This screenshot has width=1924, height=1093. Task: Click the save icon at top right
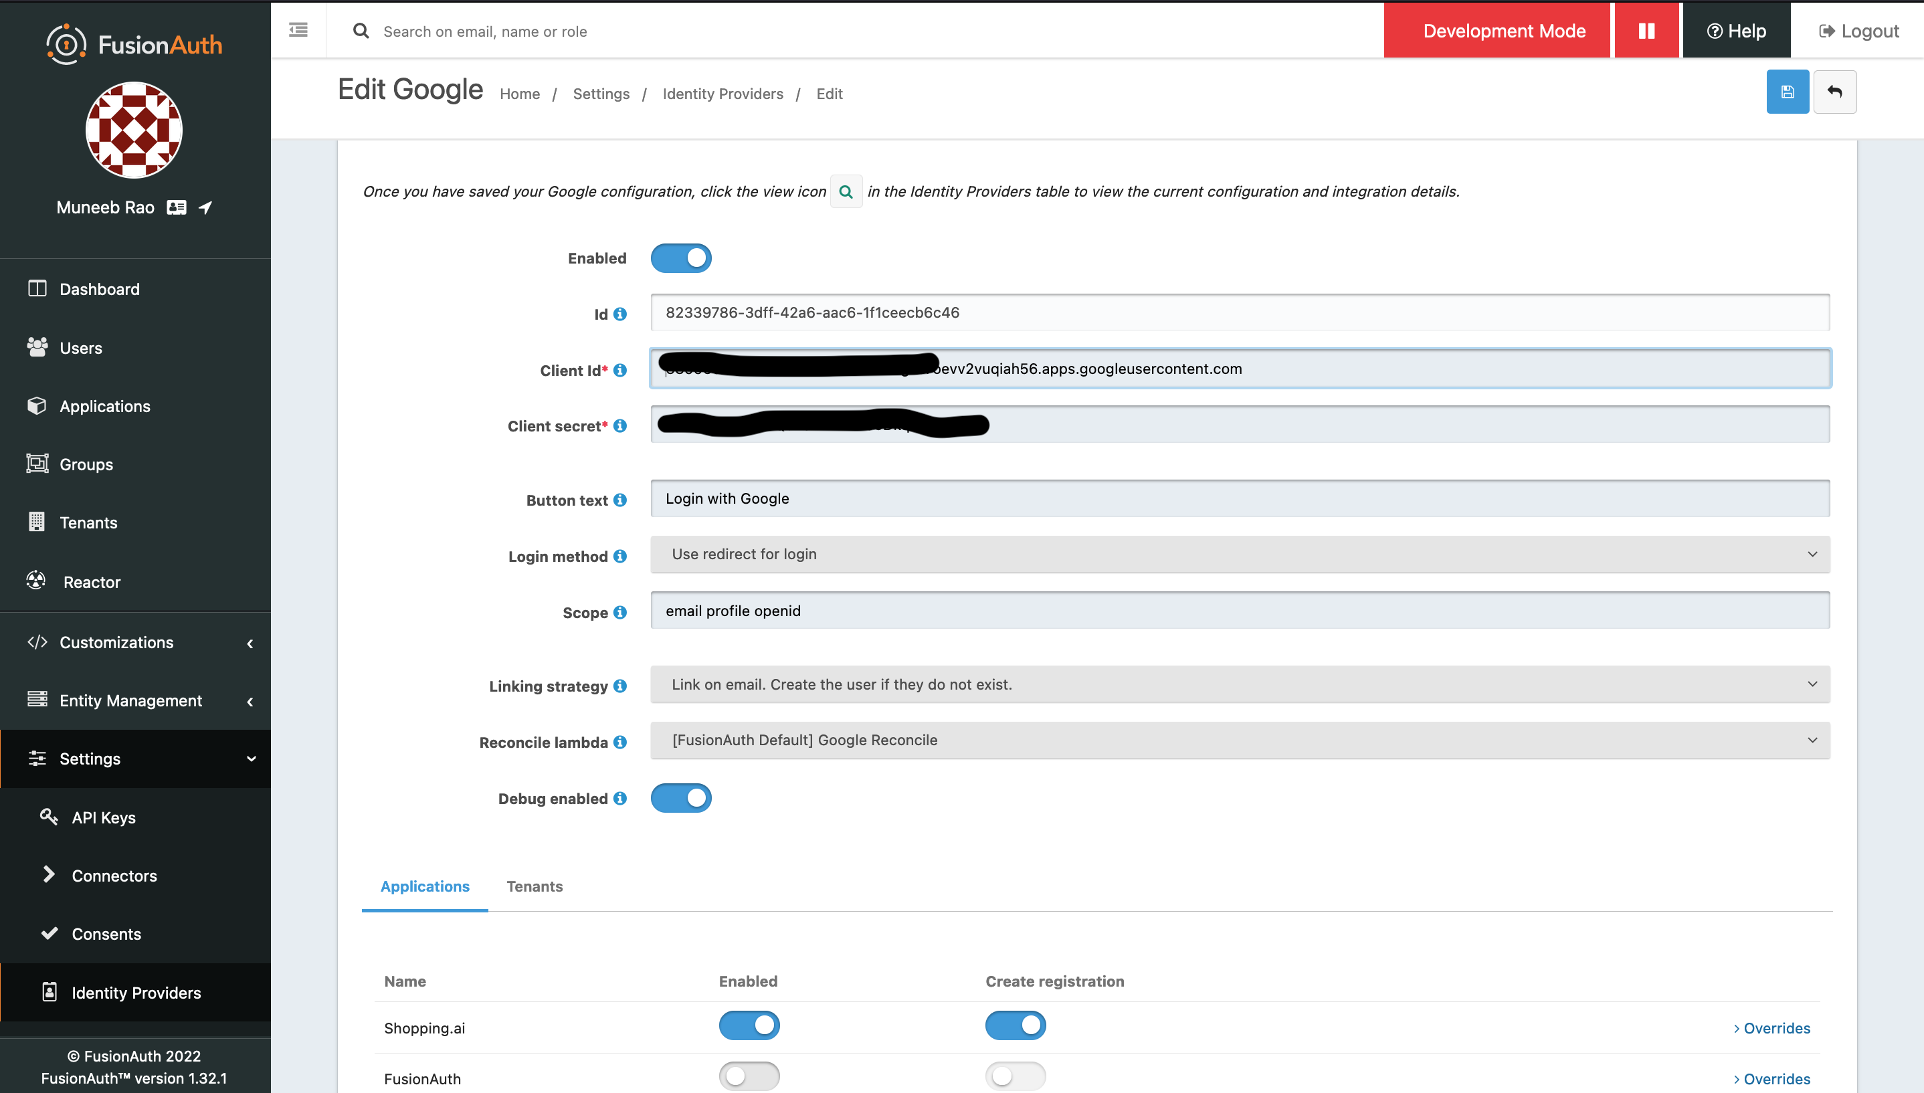pos(1788,92)
